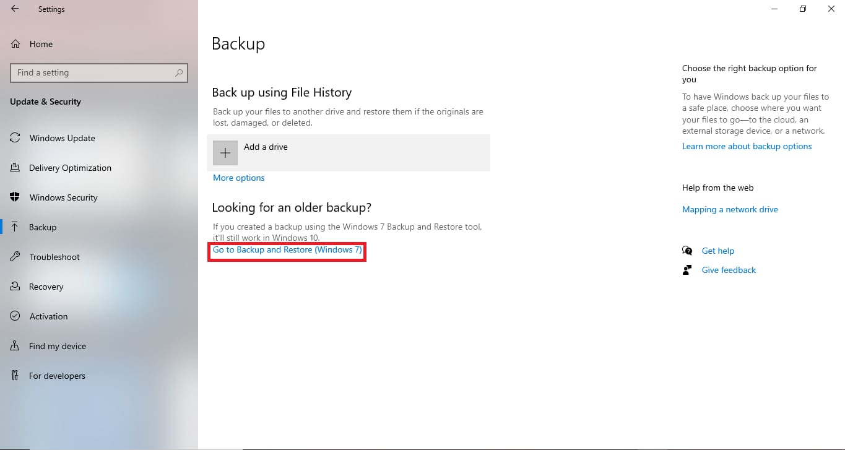Click the search magnifier in the settings box
The width and height of the screenshot is (845, 450).
[x=178, y=72]
